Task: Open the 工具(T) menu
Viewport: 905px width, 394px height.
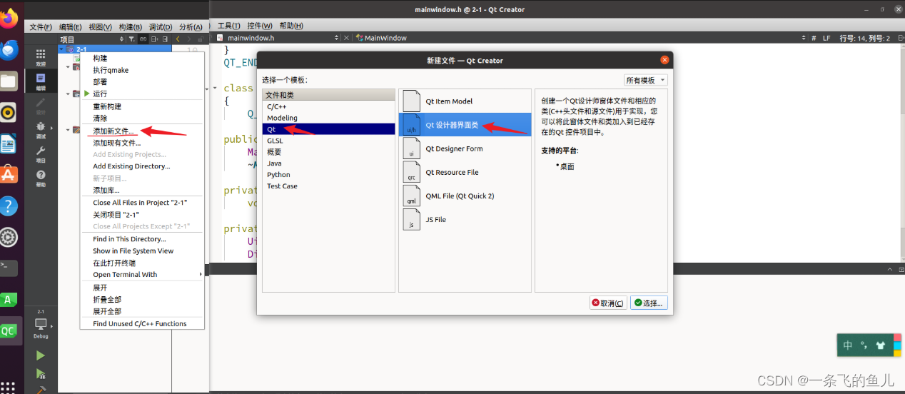Action: tap(228, 26)
